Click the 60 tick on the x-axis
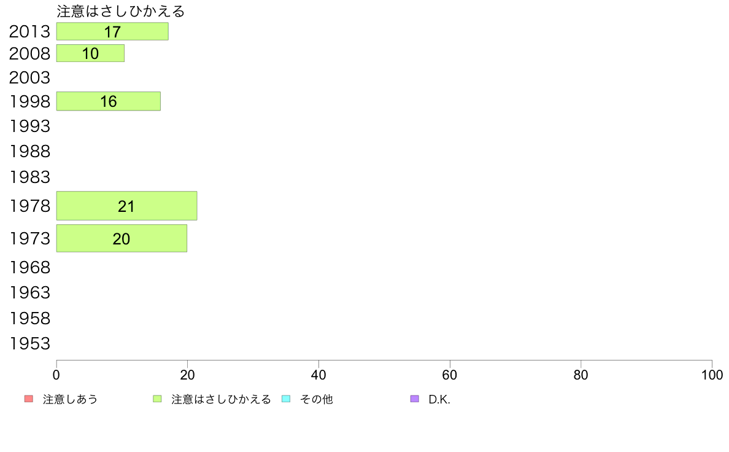The width and height of the screenshot is (729, 452). pos(450,375)
